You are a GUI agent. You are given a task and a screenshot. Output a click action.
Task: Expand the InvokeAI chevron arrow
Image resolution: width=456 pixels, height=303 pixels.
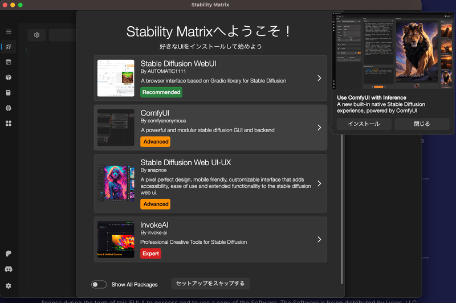click(319, 239)
